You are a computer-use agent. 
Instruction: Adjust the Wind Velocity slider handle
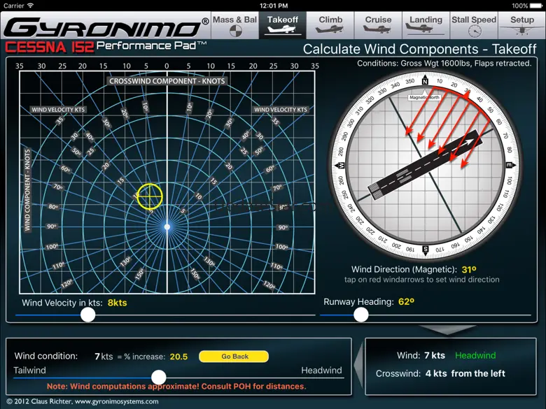[87, 315]
